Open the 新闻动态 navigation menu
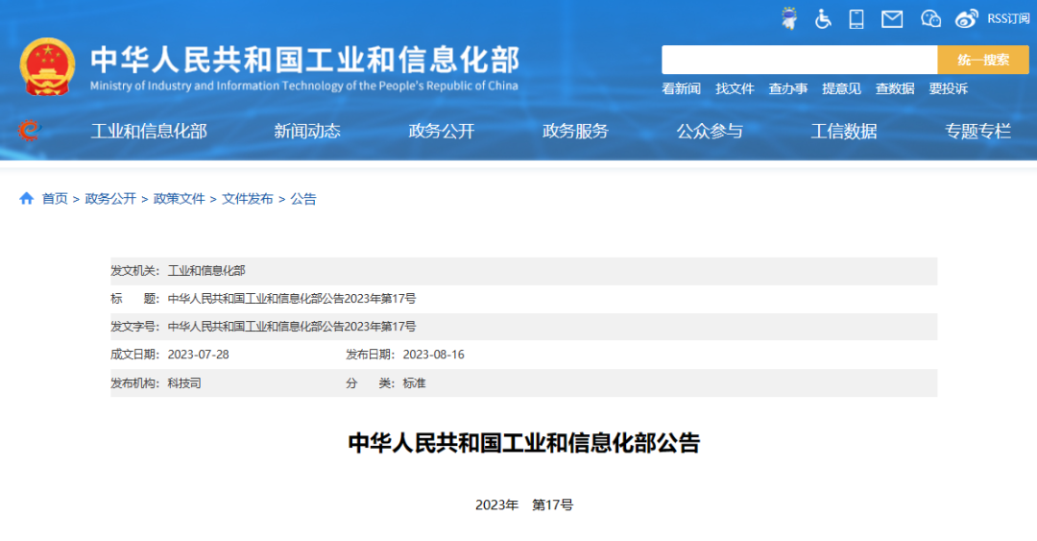The image size is (1037, 541). click(x=307, y=132)
